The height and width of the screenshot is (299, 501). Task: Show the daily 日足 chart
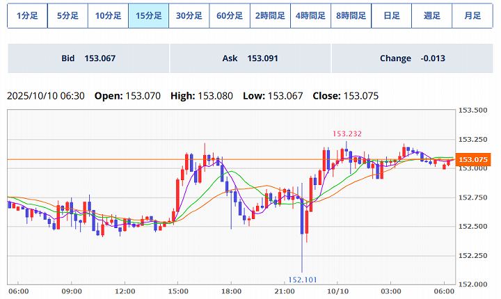(x=391, y=15)
